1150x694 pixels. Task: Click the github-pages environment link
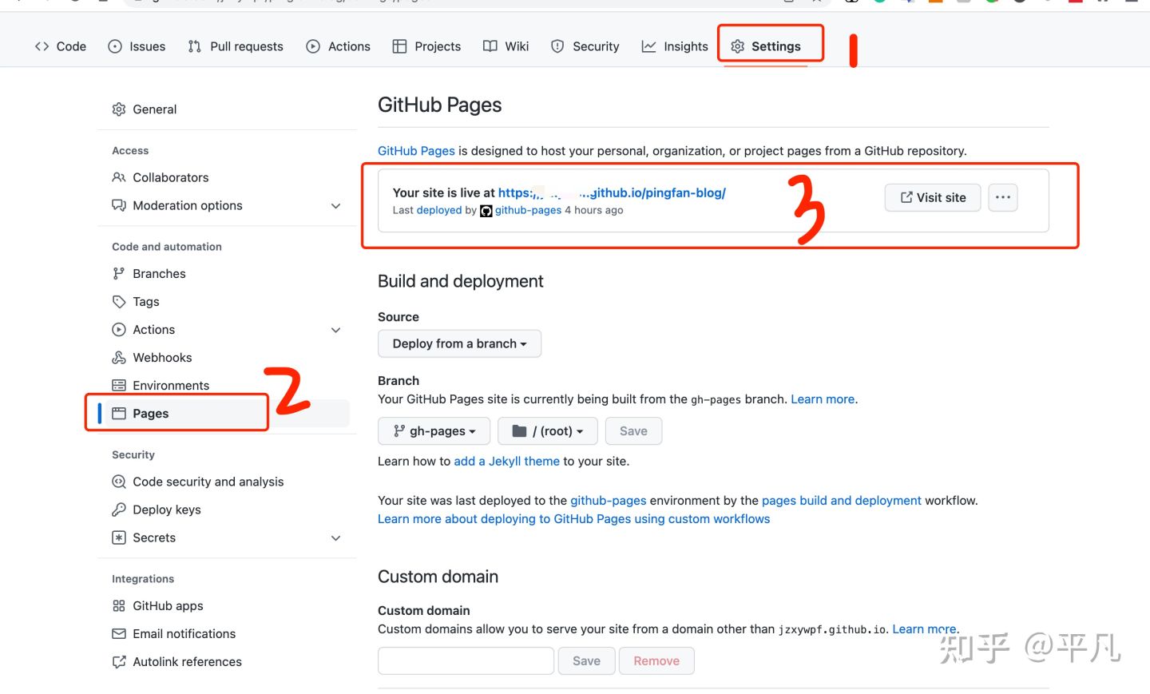tap(609, 501)
